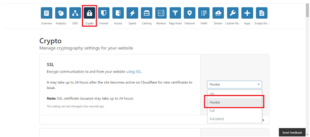Click the 'Crypto' page heading
Screen dimensions: 310x137
(50, 41)
